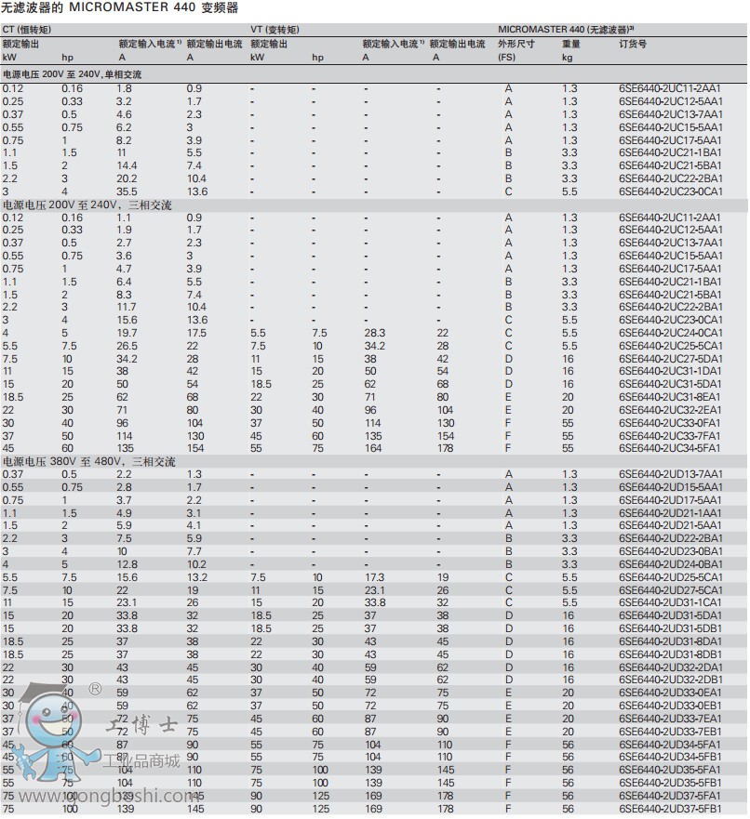Select the "kg" unit label
750x819 pixels.
[x=568, y=58]
